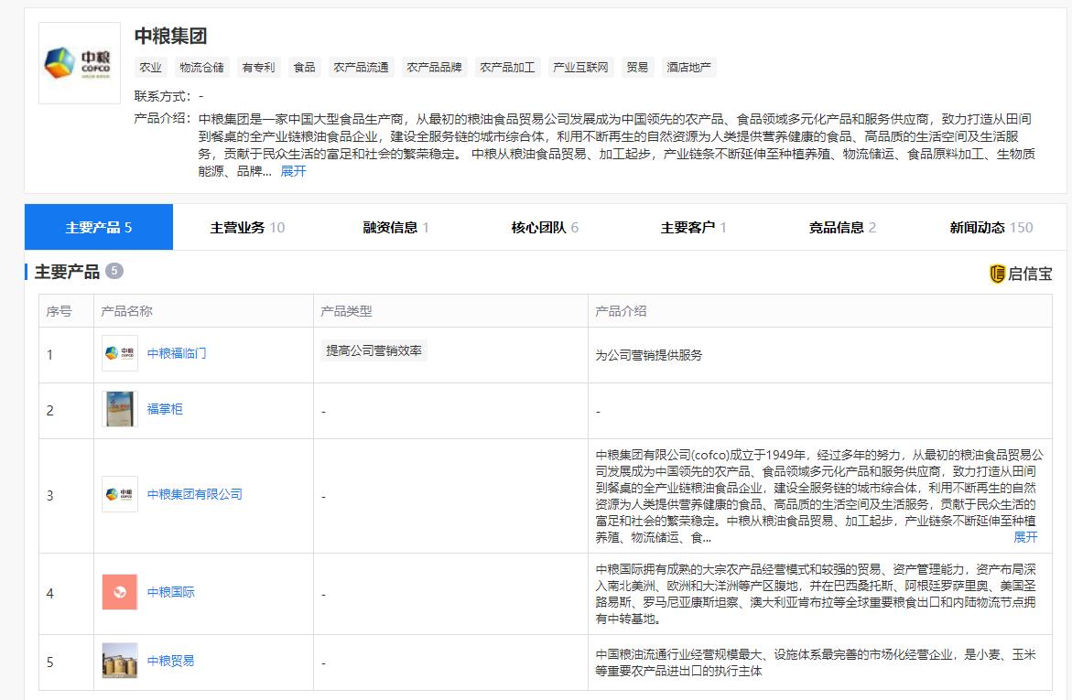Viewport: 1072px width, 700px height.
Task: Click the 物流仓储 tag
Action: click(x=201, y=67)
